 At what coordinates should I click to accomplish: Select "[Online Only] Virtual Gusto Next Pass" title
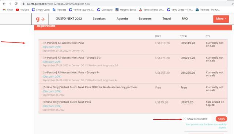click(x=67, y=102)
